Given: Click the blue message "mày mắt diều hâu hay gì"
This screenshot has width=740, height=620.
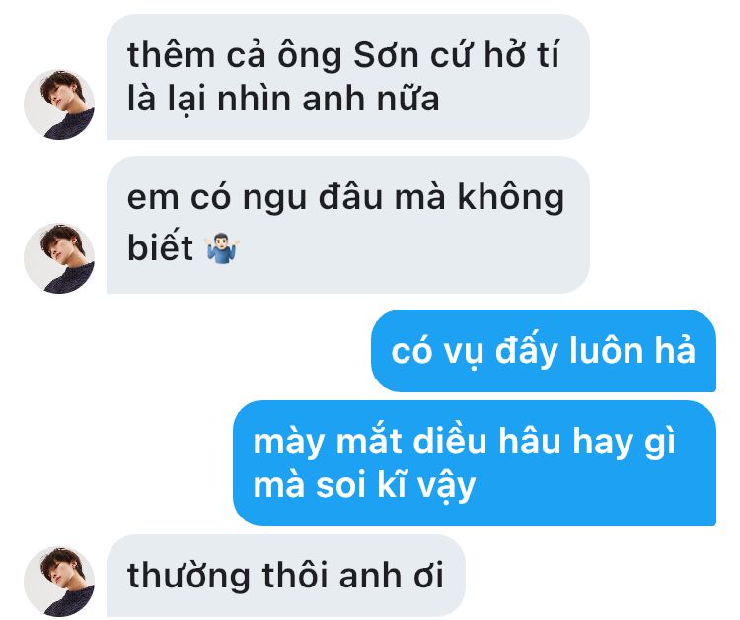Looking at the screenshot, I should coord(475,463).
